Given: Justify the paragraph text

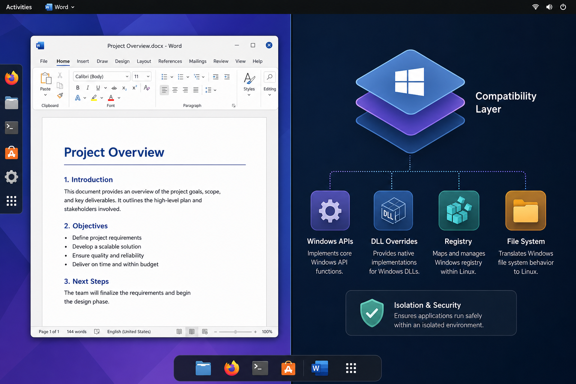Looking at the screenshot, I should tap(196, 90).
